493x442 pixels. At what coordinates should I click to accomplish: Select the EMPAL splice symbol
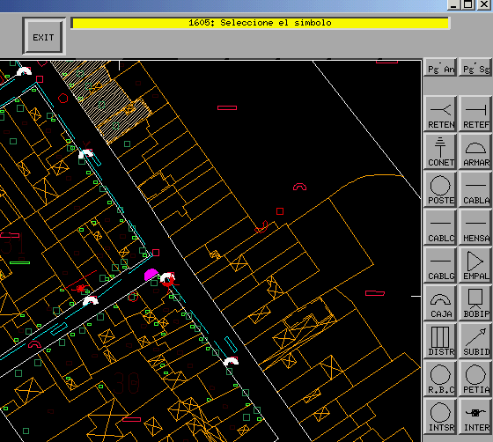pyautogui.click(x=475, y=265)
